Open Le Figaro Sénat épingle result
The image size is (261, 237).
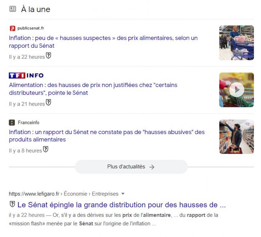pos(122,205)
